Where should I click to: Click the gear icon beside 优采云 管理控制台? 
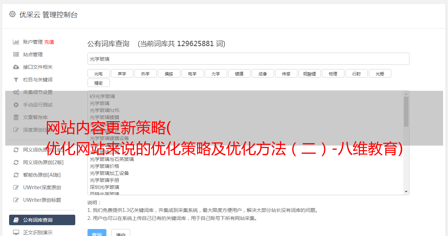tap(12, 14)
